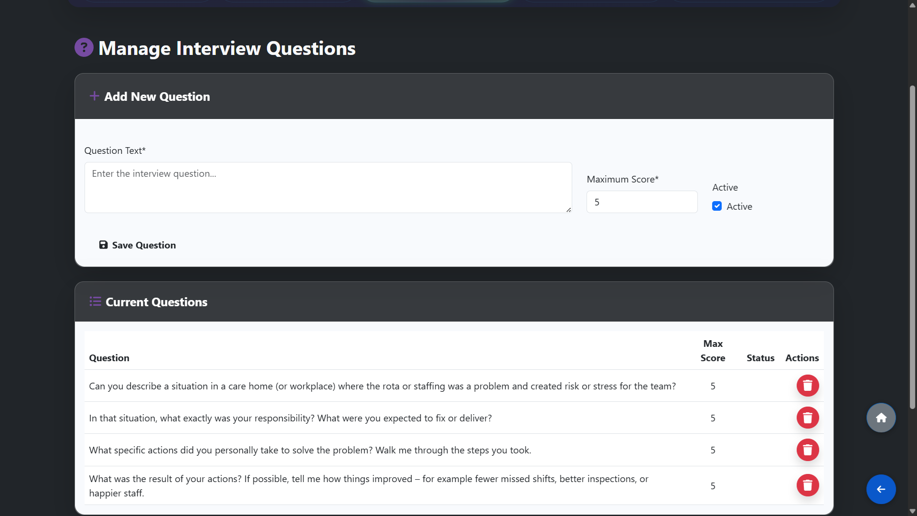Click the Max Score column header

tap(713, 351)
